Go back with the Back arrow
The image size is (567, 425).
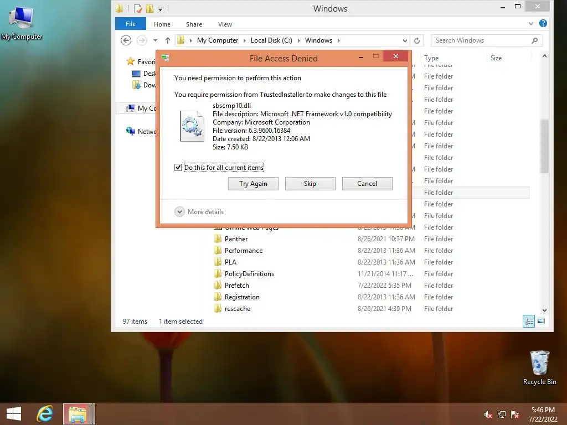(126, 40)
